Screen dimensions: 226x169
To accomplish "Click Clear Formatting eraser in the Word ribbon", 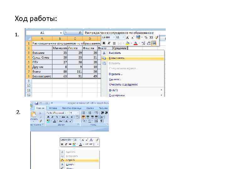I will (77, 117).
